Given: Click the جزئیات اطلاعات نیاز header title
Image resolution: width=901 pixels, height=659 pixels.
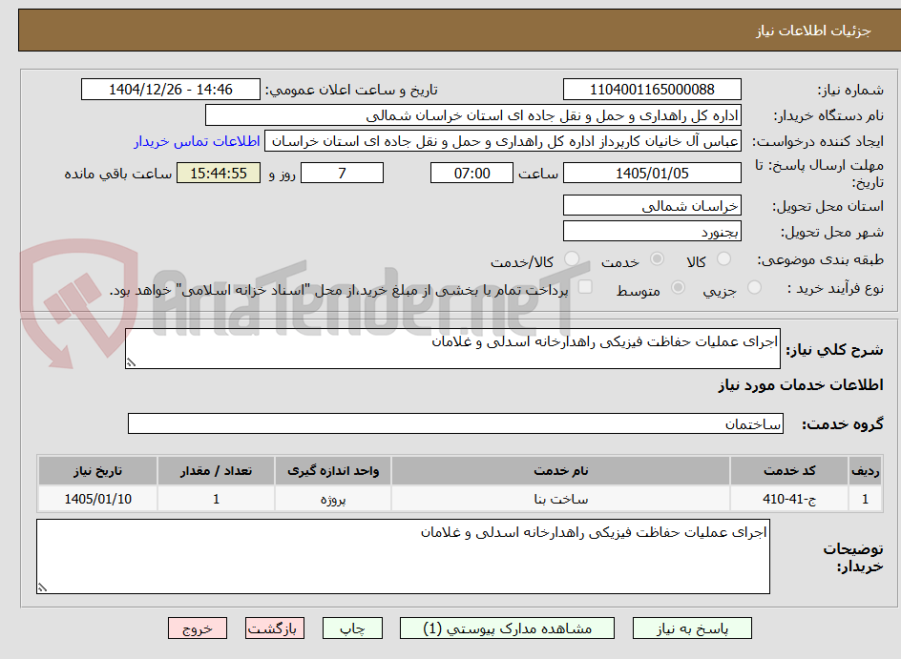Looking at the screenshot, I should [x=813, y=31].
